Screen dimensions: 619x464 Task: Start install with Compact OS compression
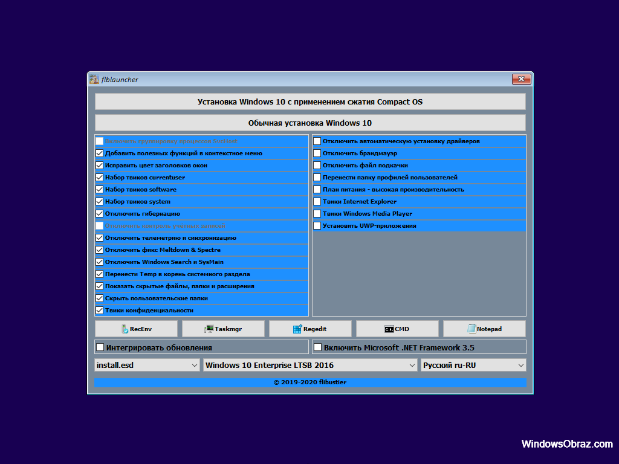tap(310, 101)
